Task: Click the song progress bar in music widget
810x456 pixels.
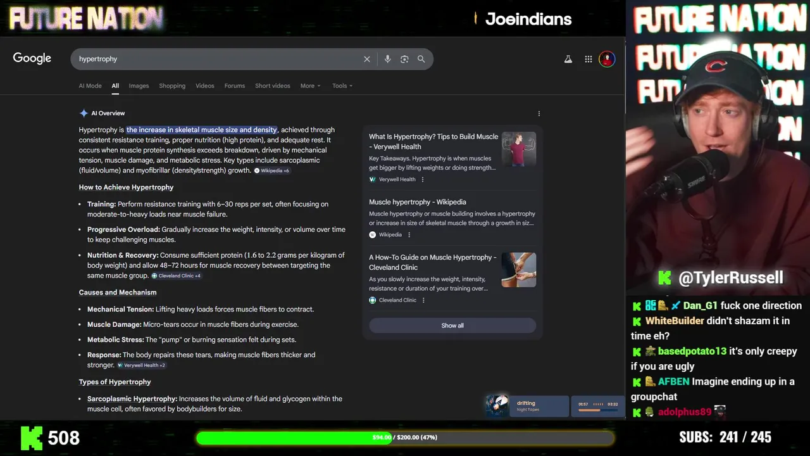Action: pos(598,410)
